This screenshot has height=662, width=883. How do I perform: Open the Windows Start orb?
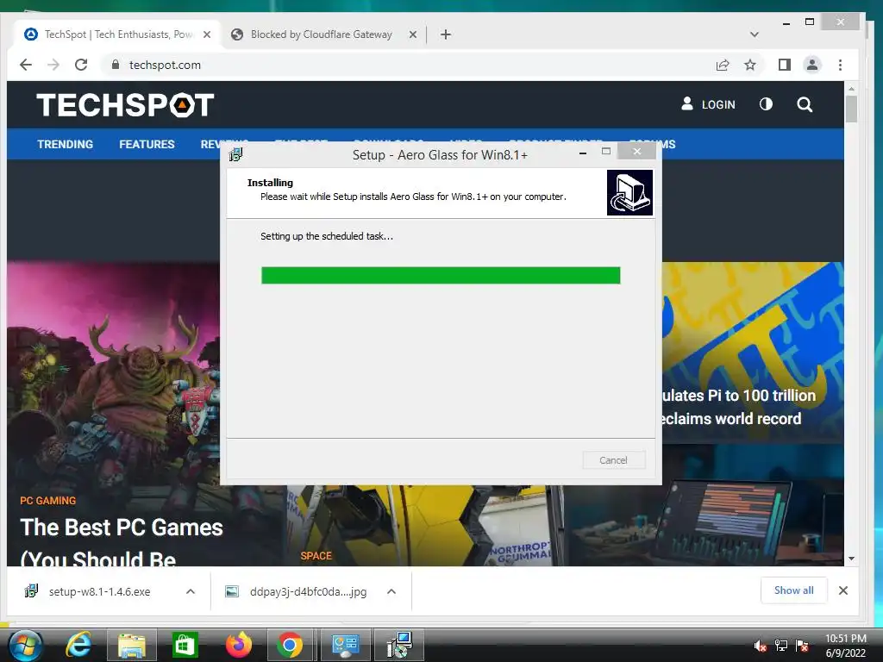click(24, 645)
